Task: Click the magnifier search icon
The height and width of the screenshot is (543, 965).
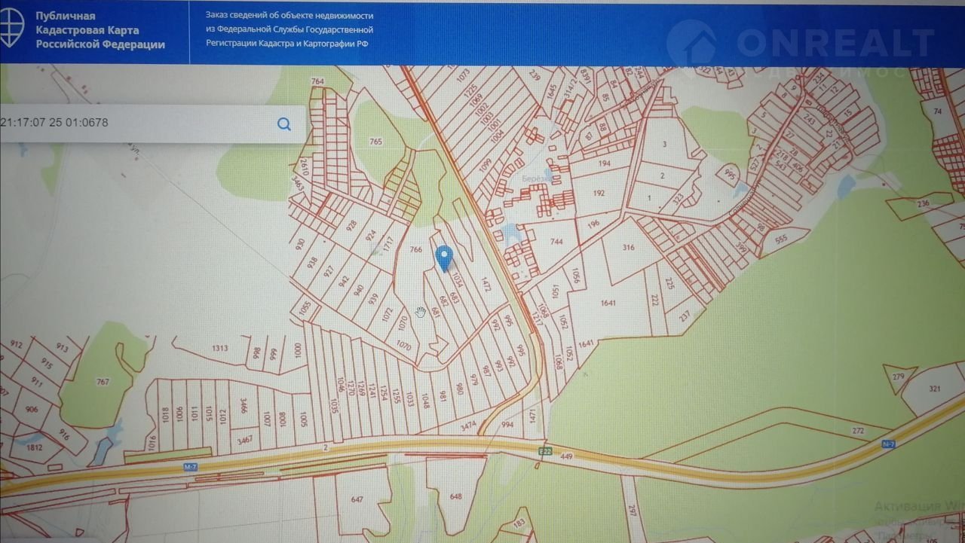Action: 284,124
